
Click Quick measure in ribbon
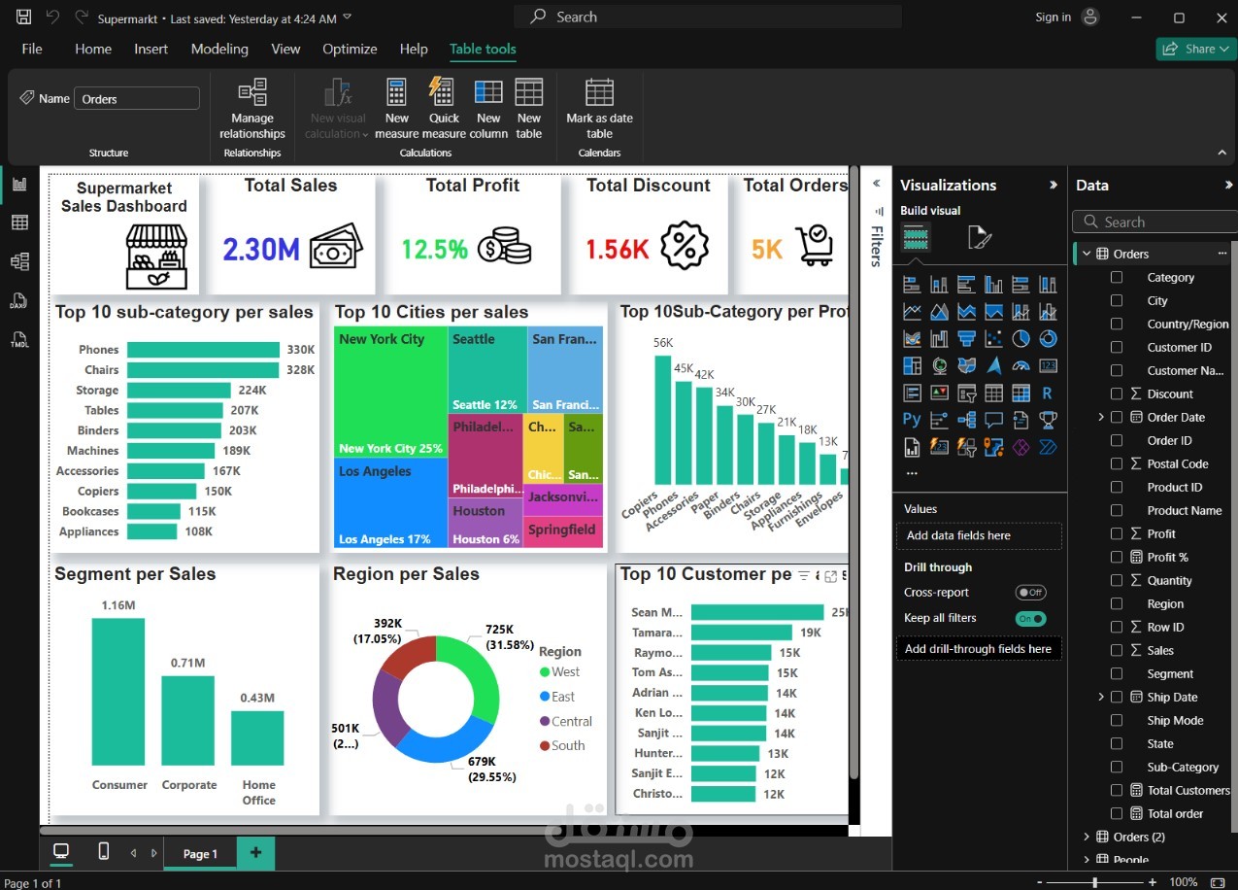[444, 109]
